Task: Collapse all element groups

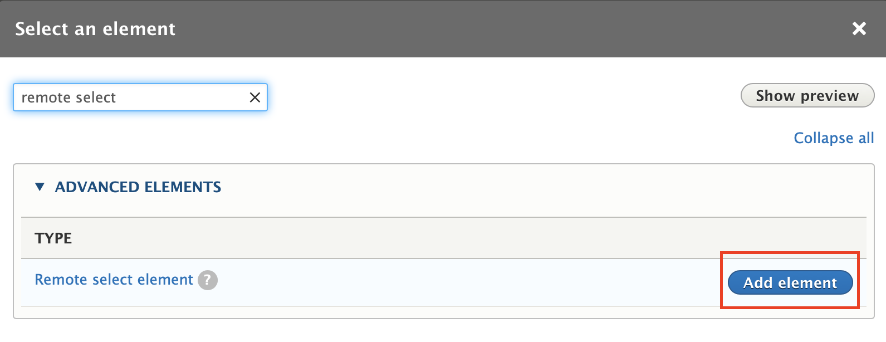Action: [x=834, y=138]
